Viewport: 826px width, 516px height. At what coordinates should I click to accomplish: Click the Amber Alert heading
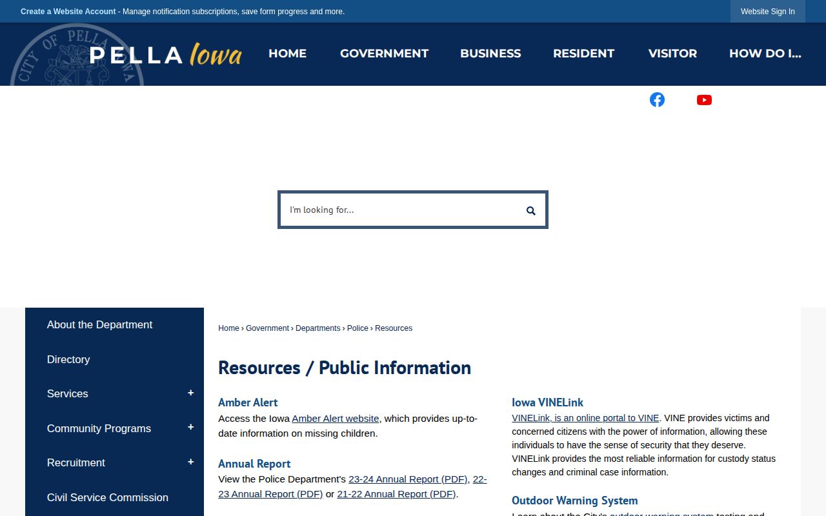pyautogui.click(x=248, y=402)
